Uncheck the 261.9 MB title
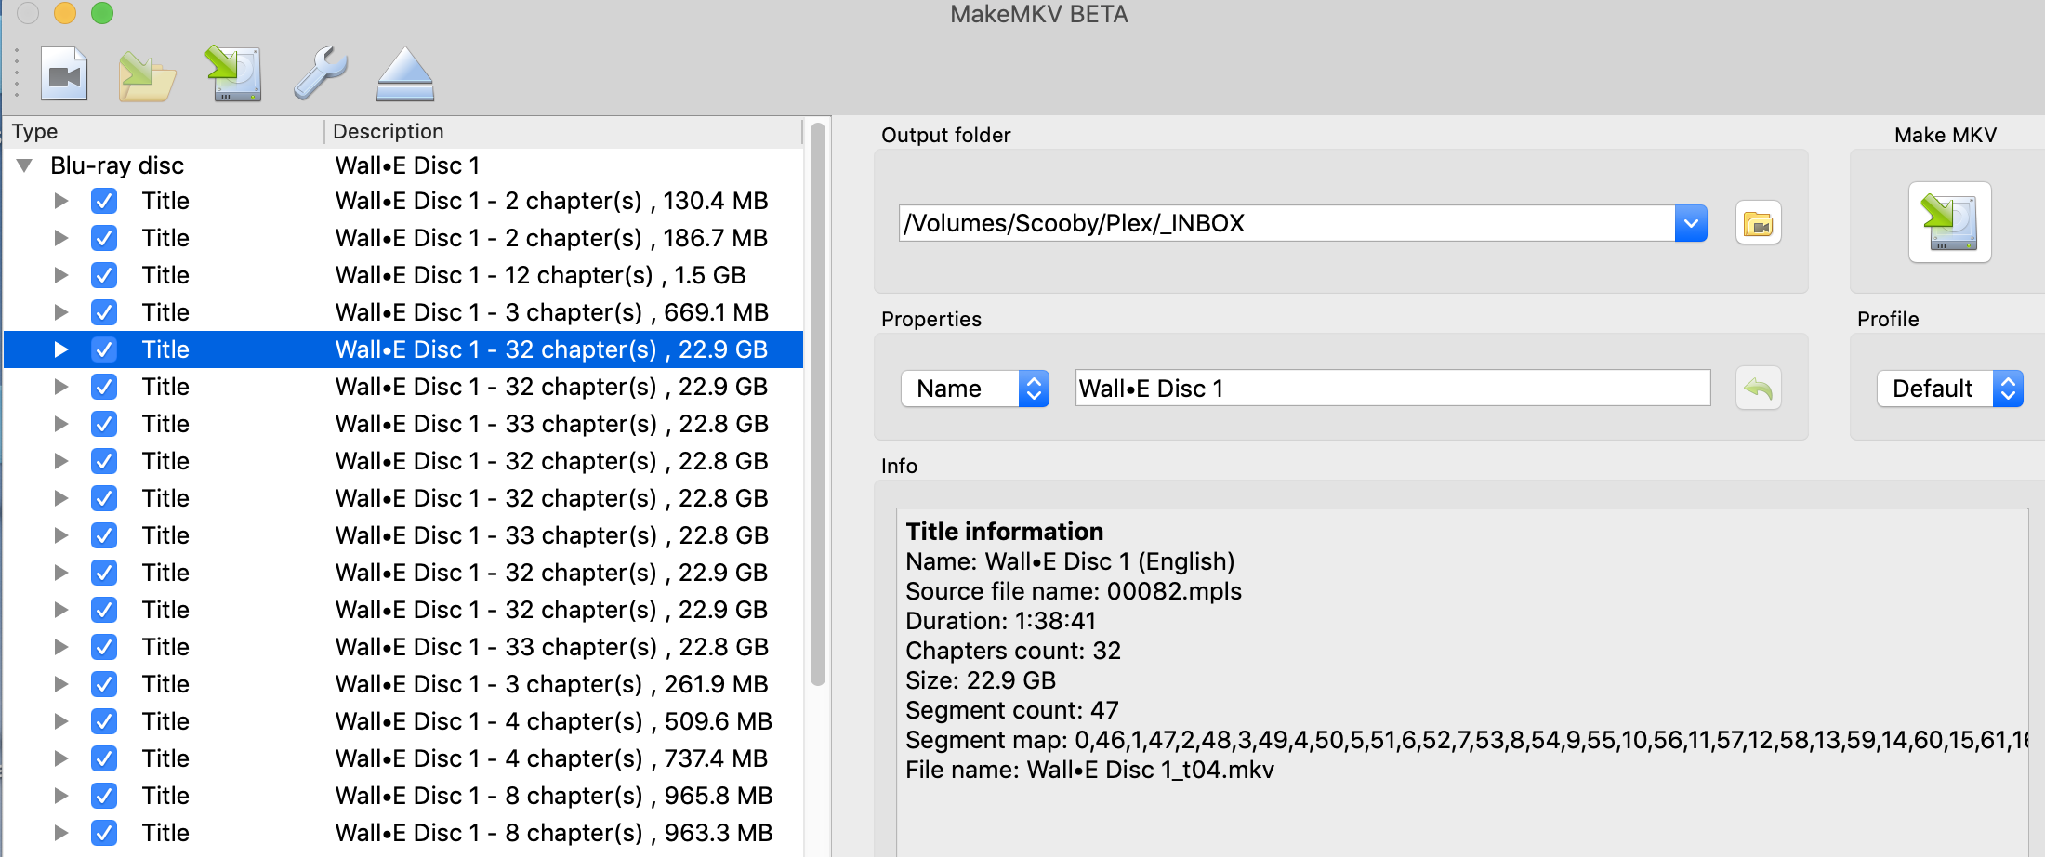Image resolution: width=2045 pixels, height=857 pixels. click(104, 684)
